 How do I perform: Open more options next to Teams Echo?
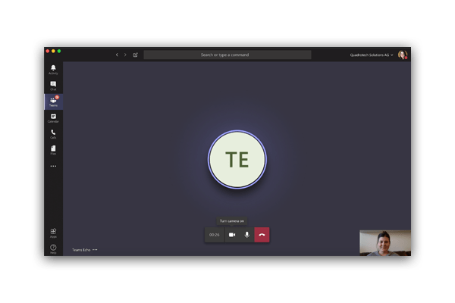click(x=95, y=250)
